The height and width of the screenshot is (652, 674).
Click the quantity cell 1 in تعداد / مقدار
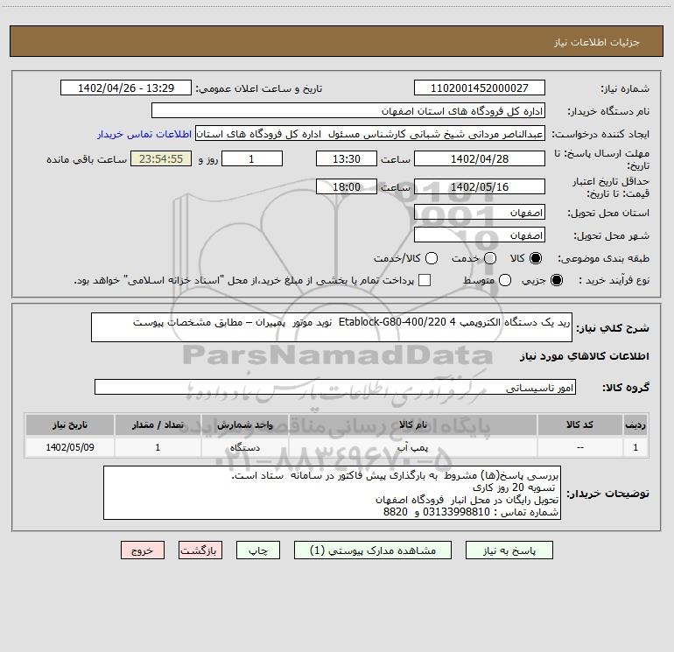(x=158, y=447)
